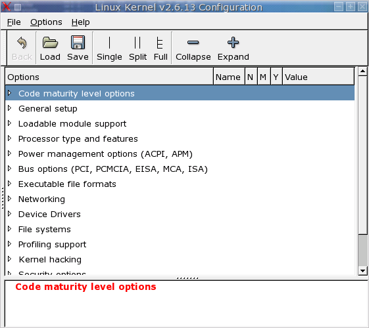Expand the General setup triangle

coord(10,108)
